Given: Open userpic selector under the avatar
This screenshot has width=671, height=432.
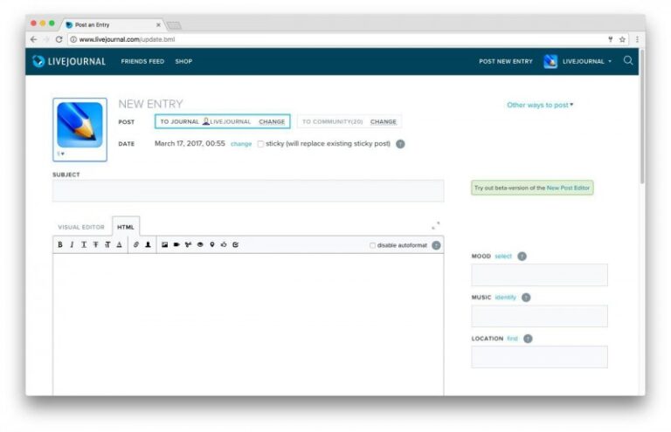Looking at the screenshot, I should 61,154.
